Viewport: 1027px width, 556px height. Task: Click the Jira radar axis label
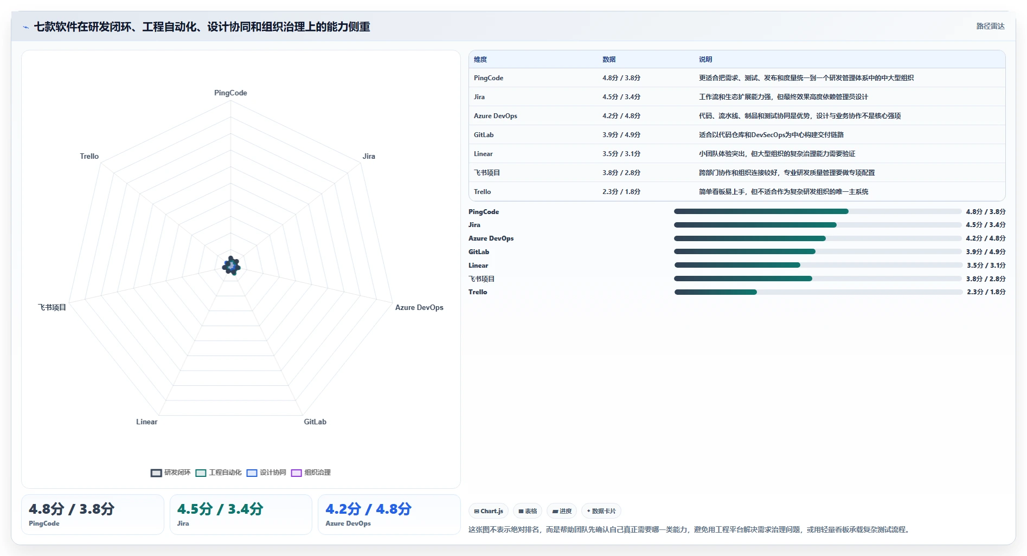coord(369,156)
